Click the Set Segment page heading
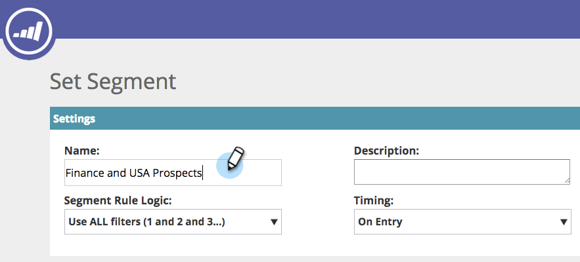Image resolution: width=580 pixels, height=262 pixels. pos(113,81)
